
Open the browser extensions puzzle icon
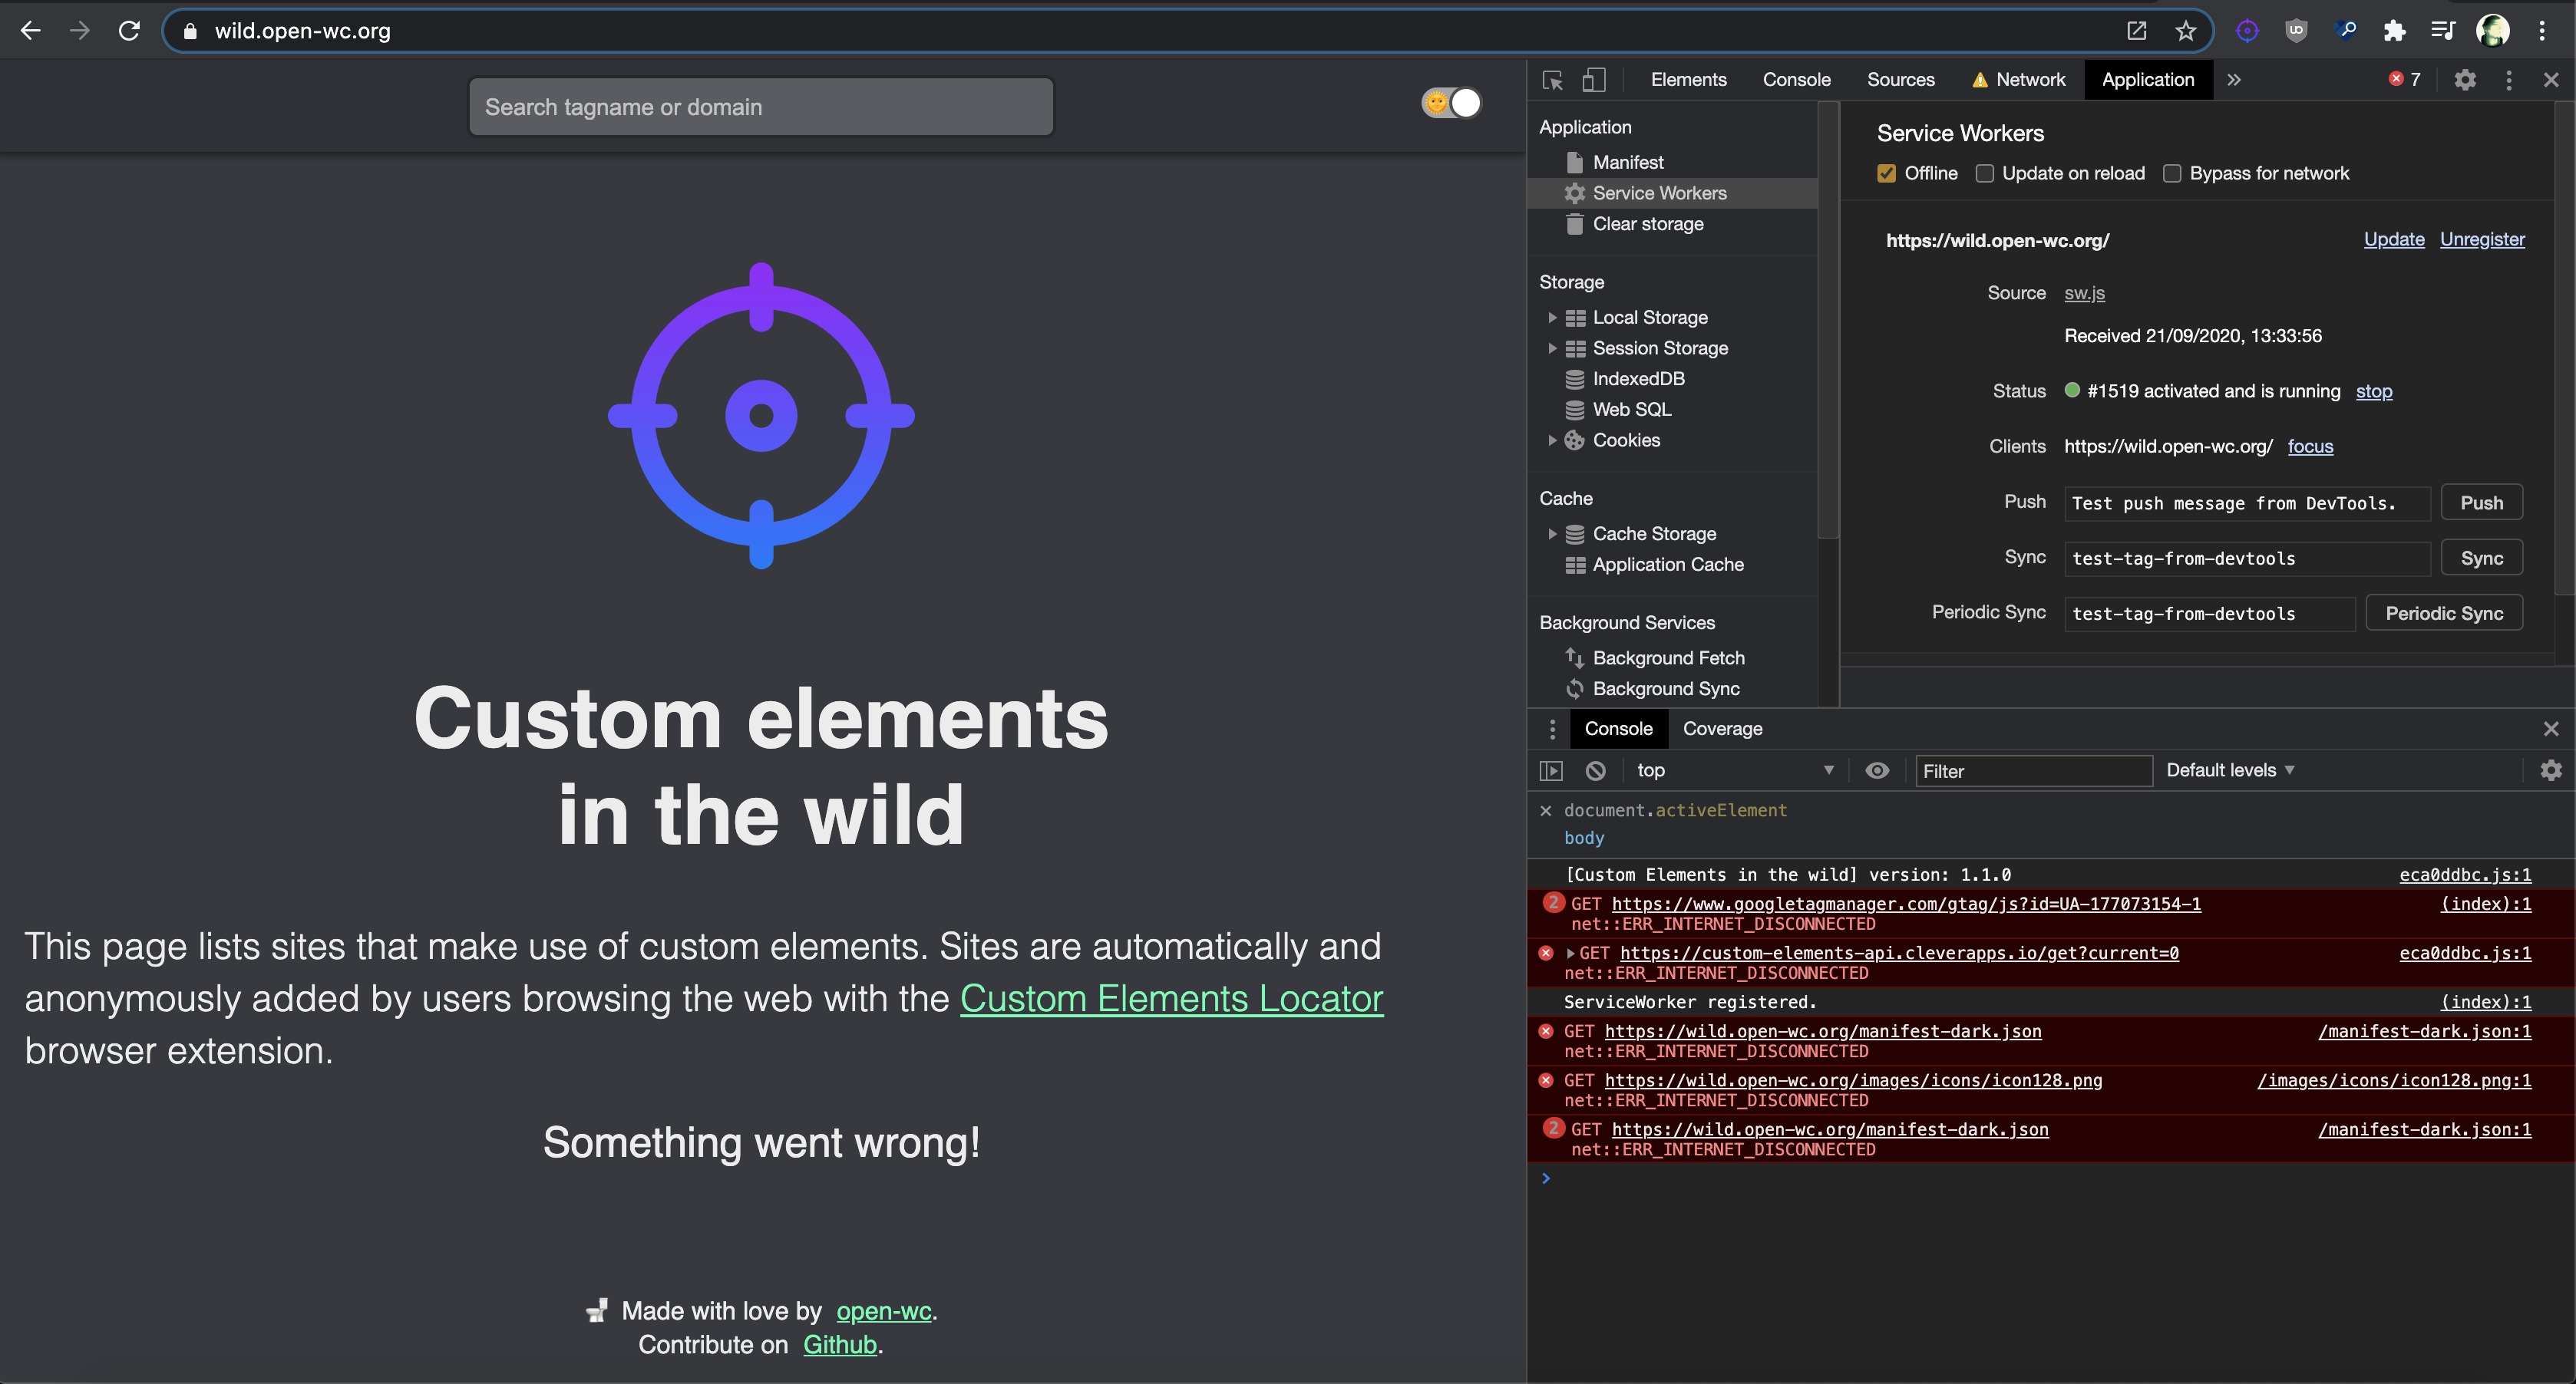pyautogui.click(x=2394, y=31)
